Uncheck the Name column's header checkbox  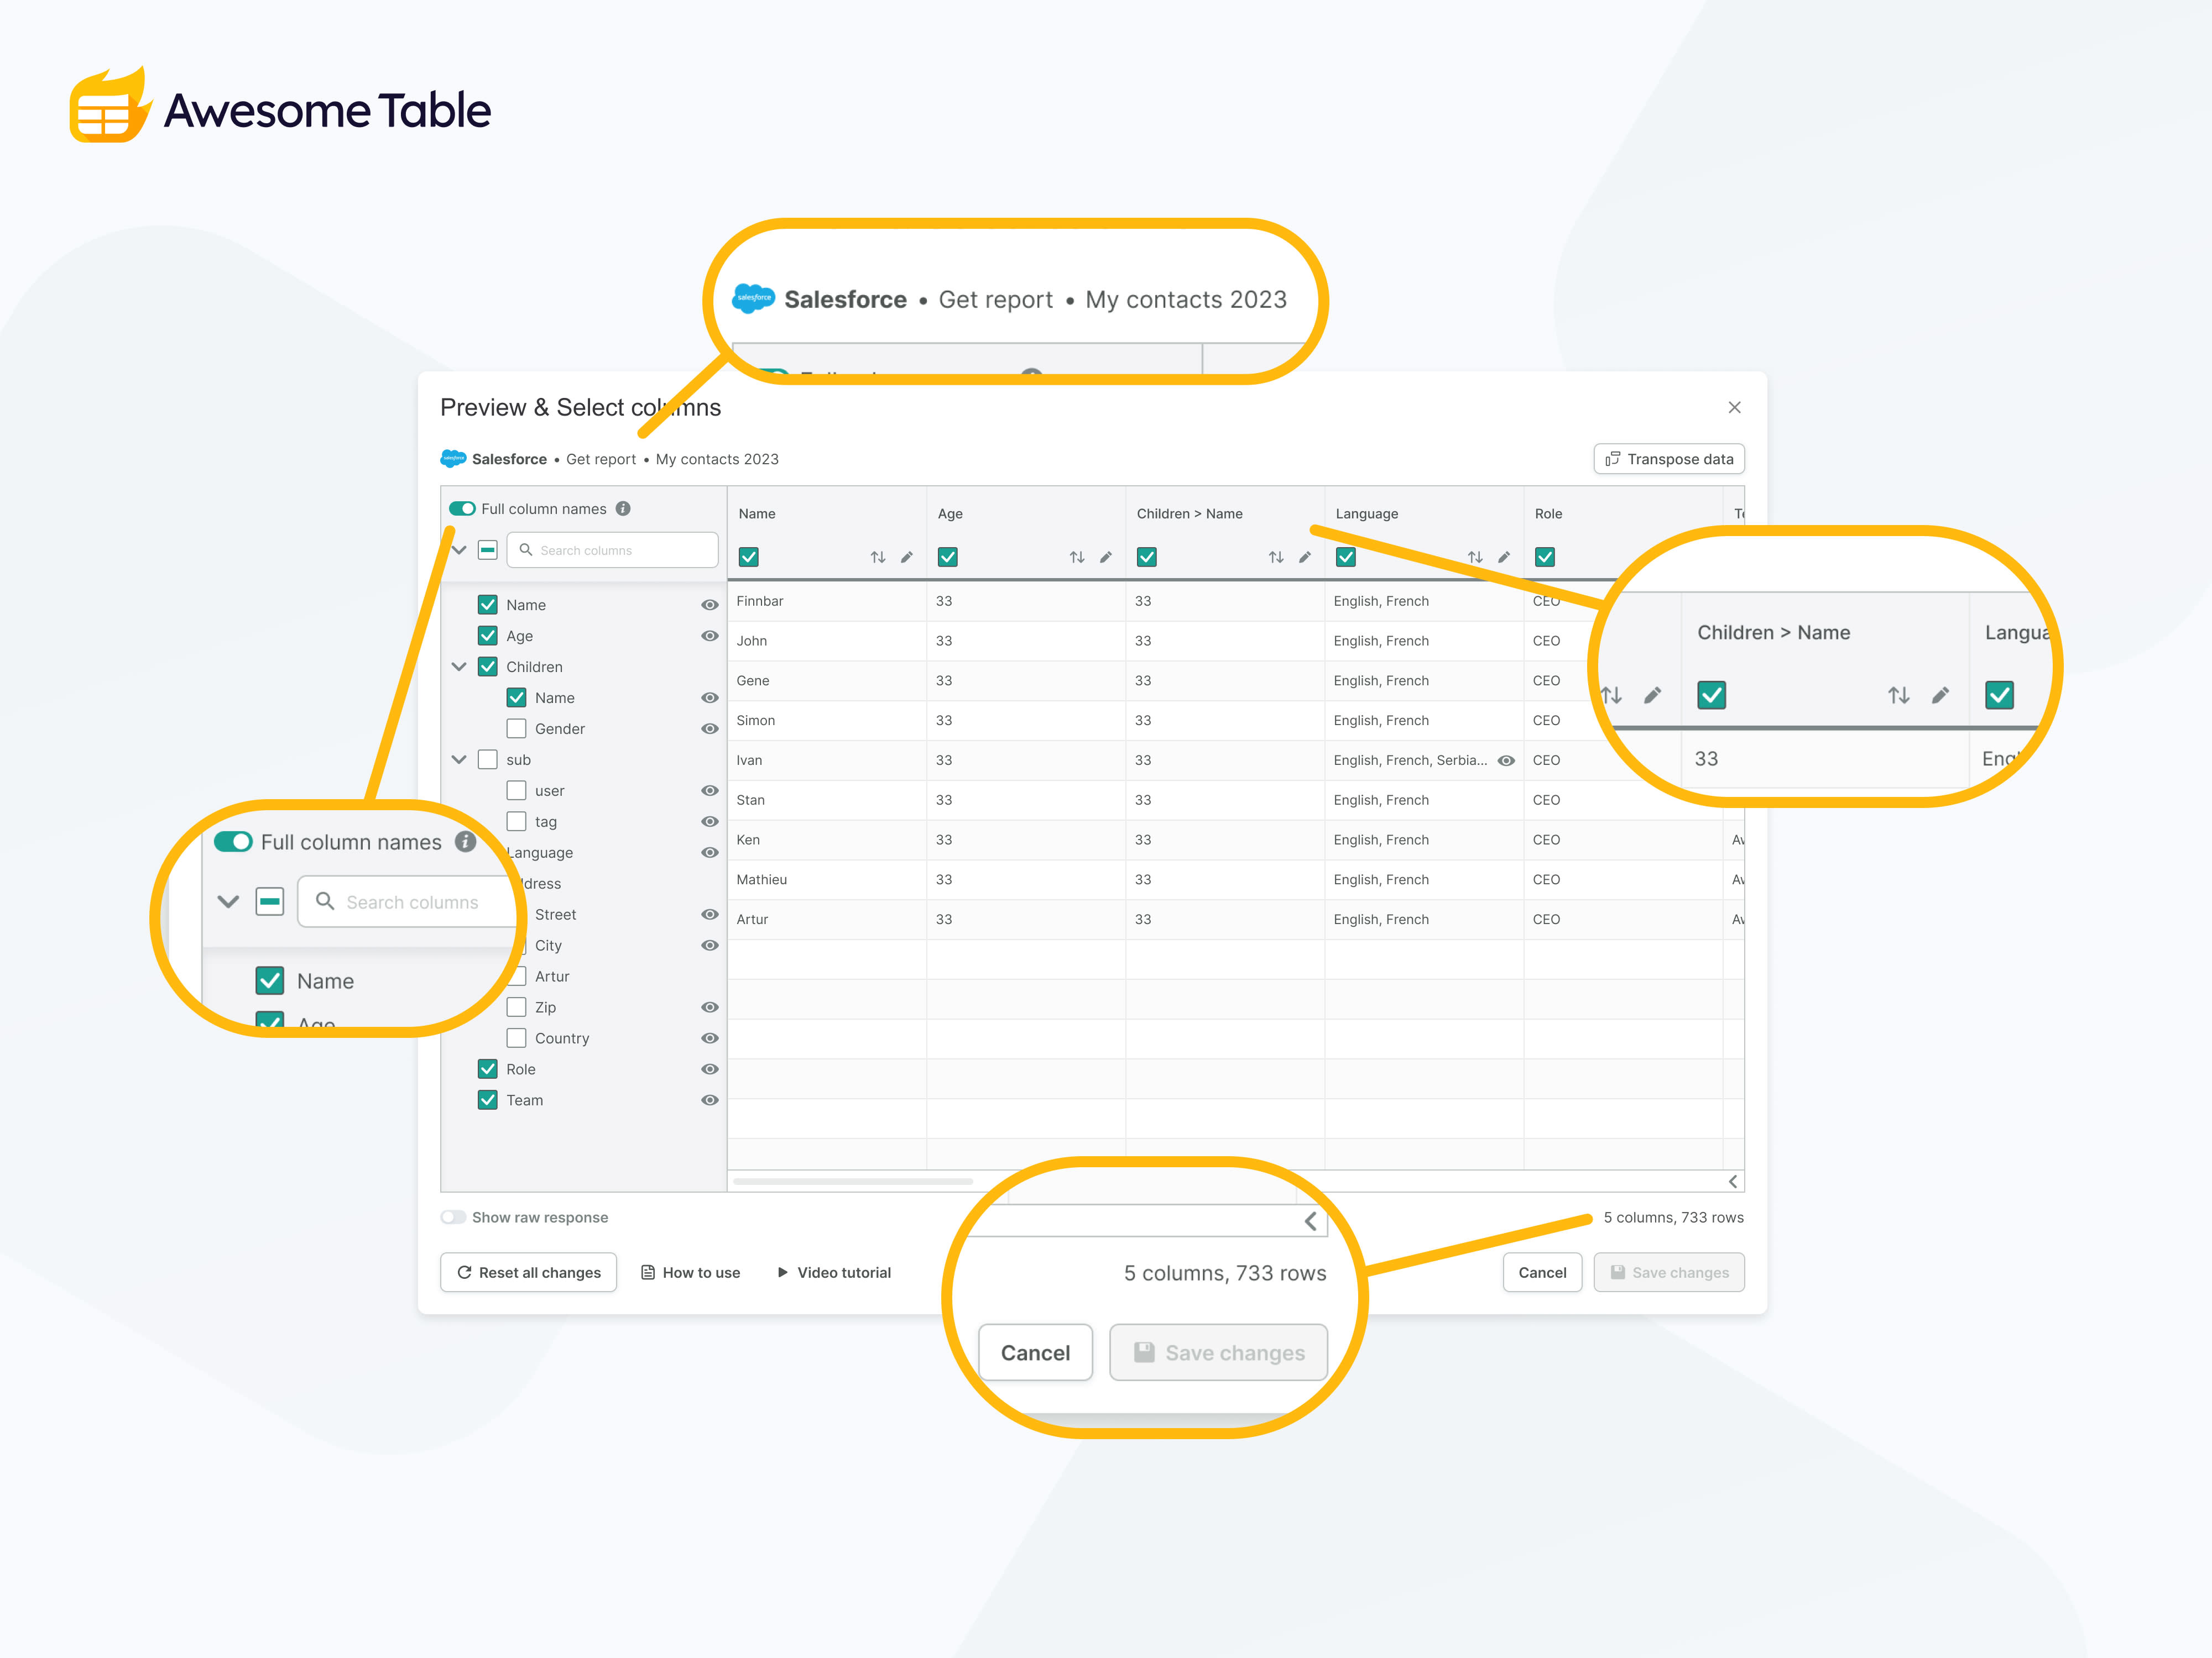(749, 558)
